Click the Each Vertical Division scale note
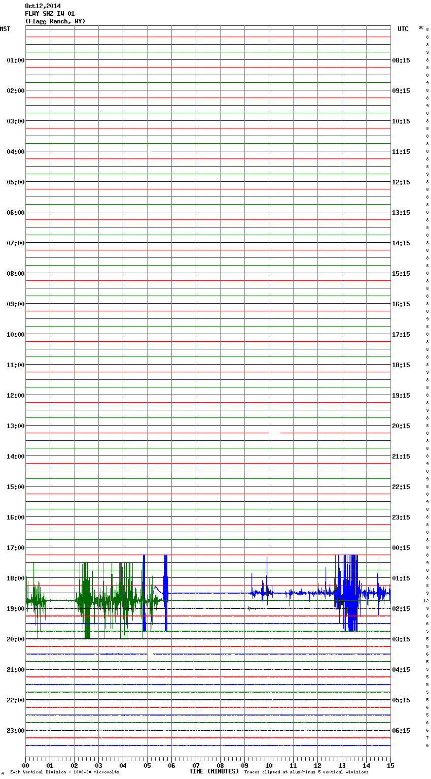This screenshot has width=431, height=779. (x=64, y=772)
